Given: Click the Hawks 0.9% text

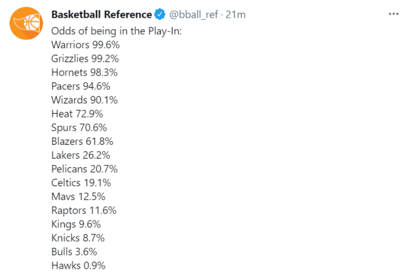Looking at the screenshot, I should (x=79, y=266).
